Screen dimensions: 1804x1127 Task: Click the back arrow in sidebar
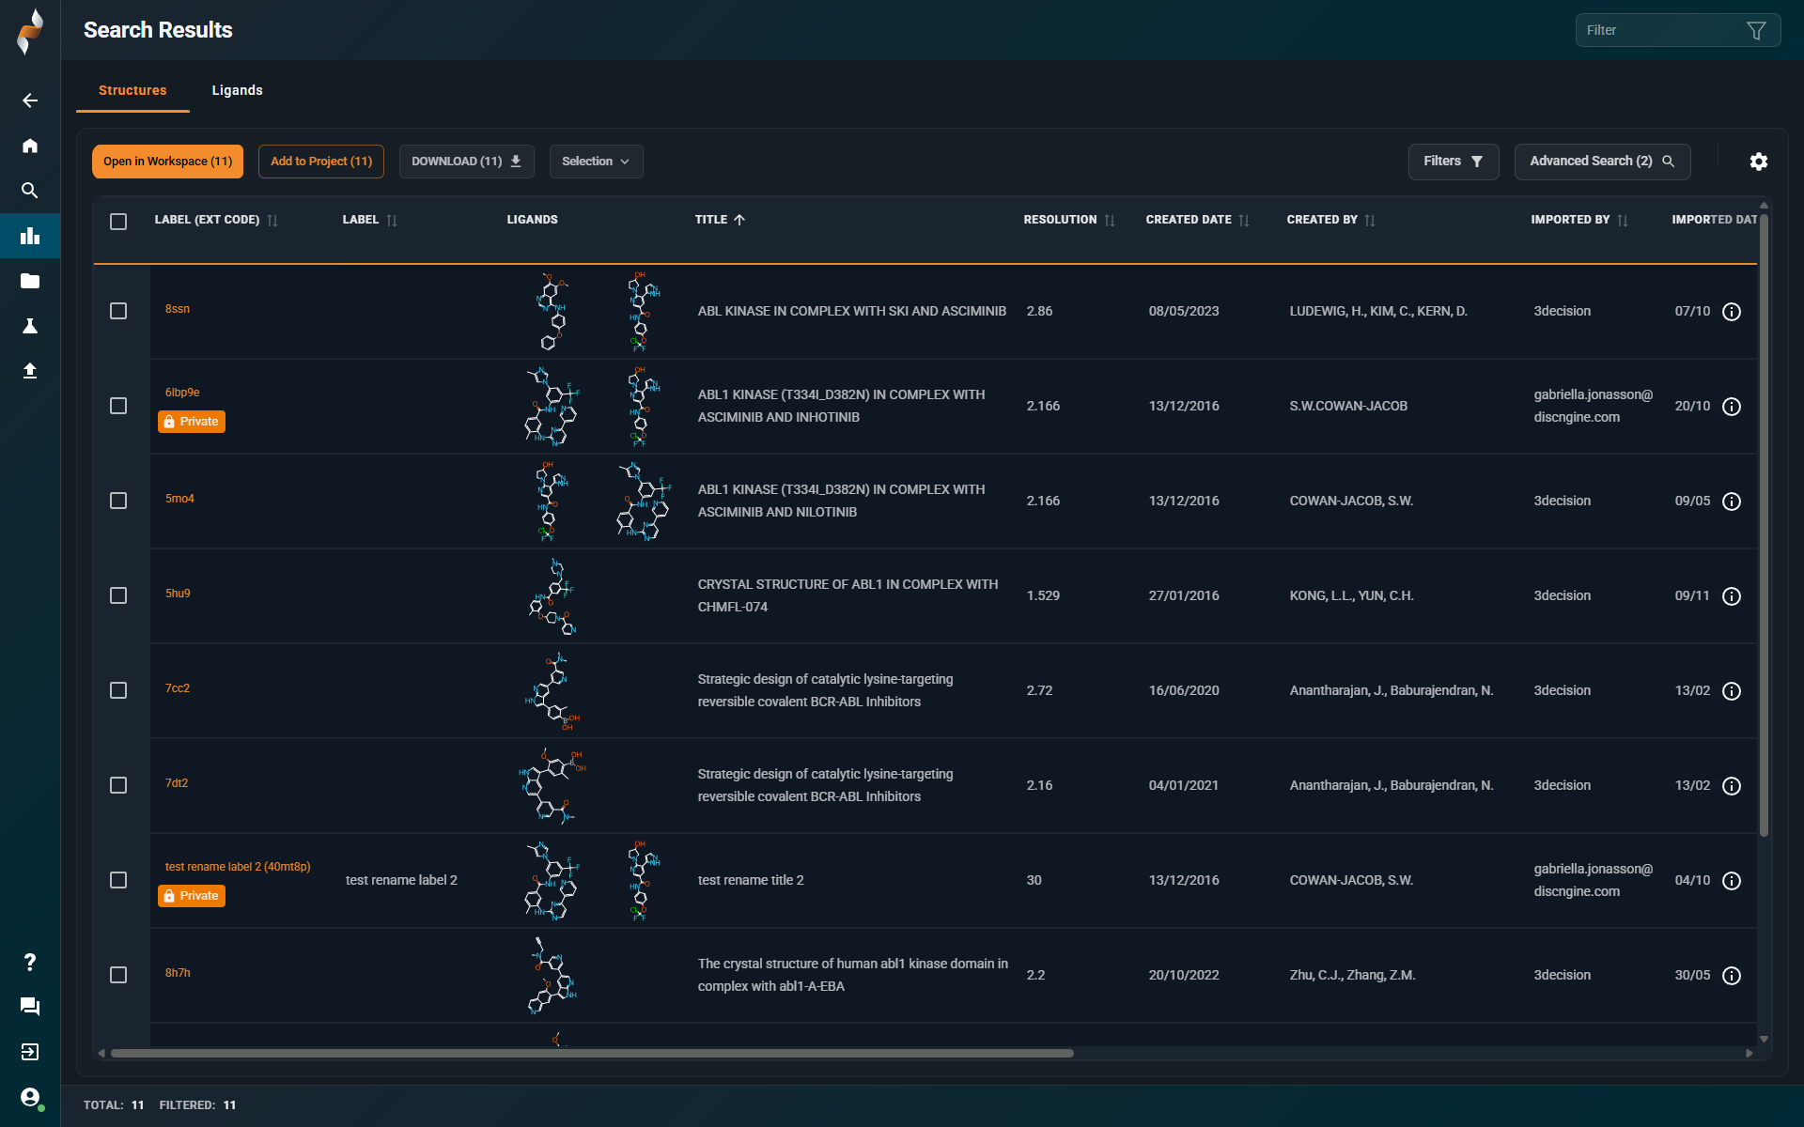(30, 100)
